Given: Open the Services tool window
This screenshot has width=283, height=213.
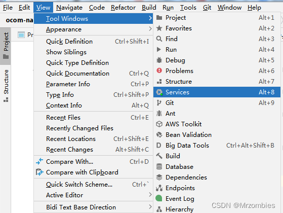Looking at the screenshot, I should [x=217, y=92].
